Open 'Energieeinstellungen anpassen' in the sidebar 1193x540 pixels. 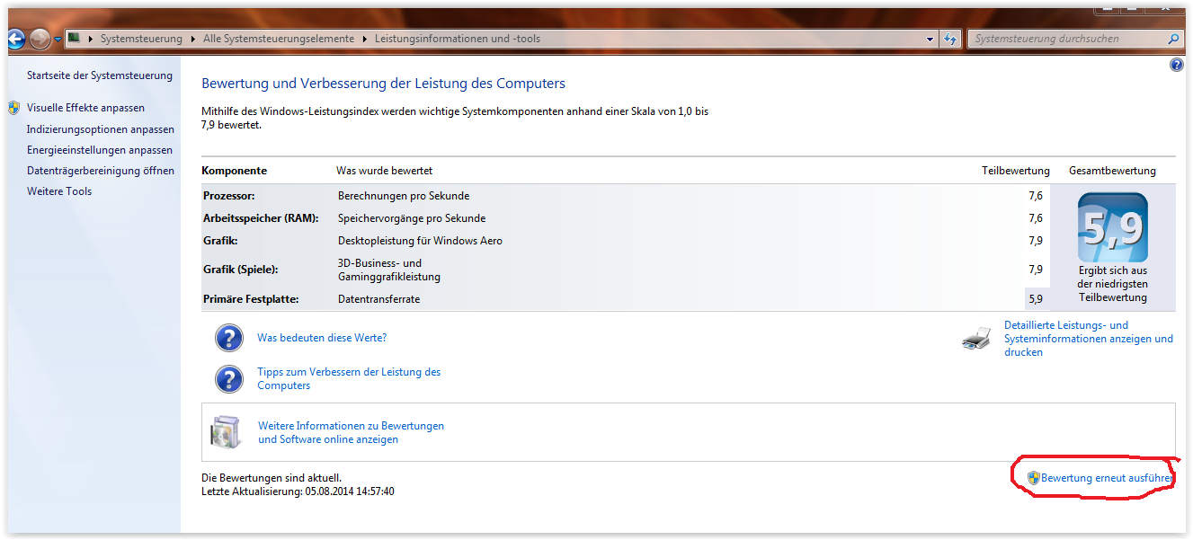(99, 150)
